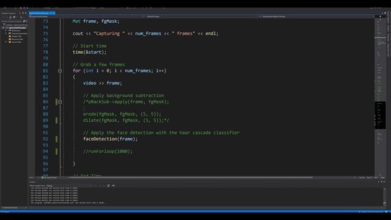Pin the open cpp editor tab
The image size is (391, 220).
51,13
